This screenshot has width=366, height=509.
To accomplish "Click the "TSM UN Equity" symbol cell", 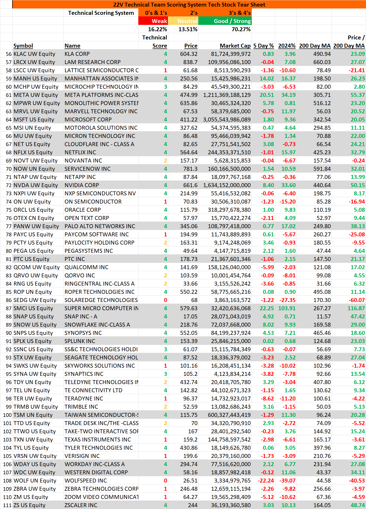I will coord(38,415).
